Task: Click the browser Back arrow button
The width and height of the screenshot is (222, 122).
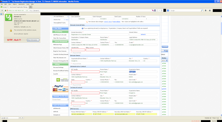Action: (2, 10)
